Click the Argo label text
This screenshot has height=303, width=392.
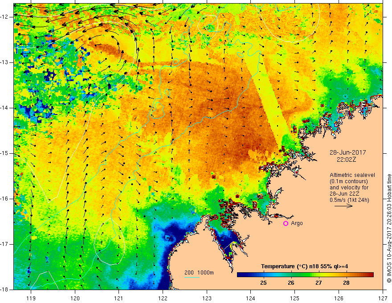tap(297, 223)
